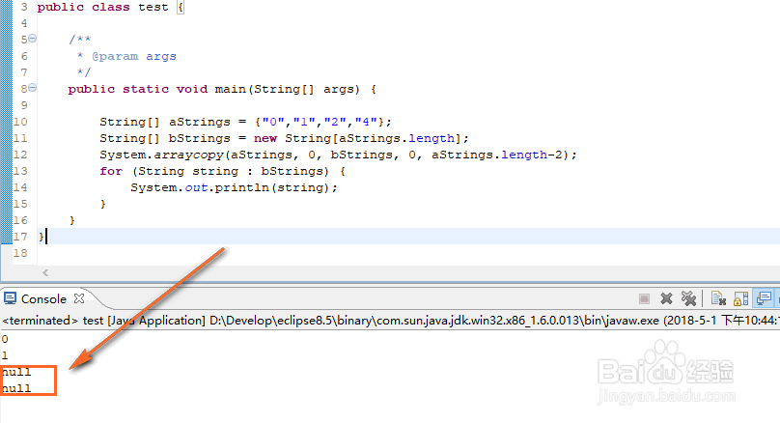Click the 'new' keyword on line 11
The height and width of the screenshot is (423, 780).
[265, 138]
